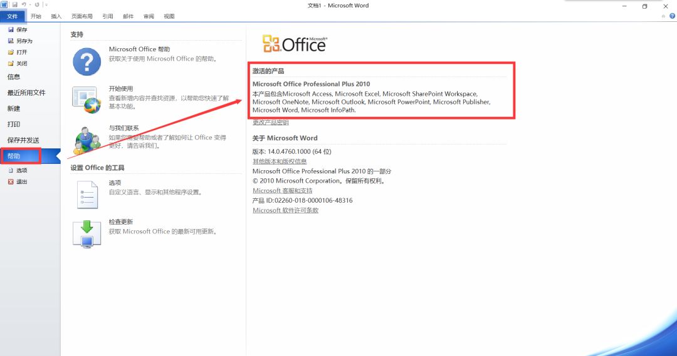Click the 选项 options icon in sidebar
This screenshot has height=356, width=677.
coord(11,170)
